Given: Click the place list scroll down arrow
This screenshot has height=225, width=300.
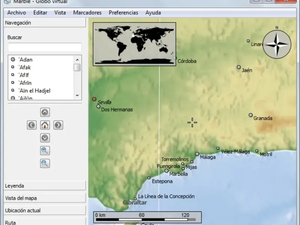Looking at the screenshot, I should pyautogui.click(x=77, y=96).
